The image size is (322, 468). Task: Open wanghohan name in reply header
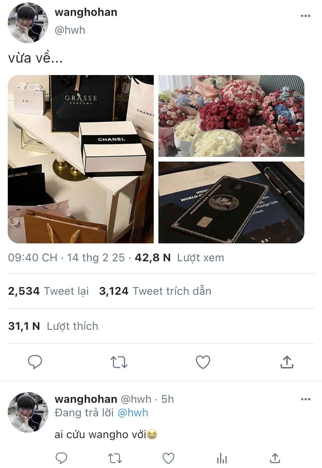pyautogui.click(x=86, y=399)
